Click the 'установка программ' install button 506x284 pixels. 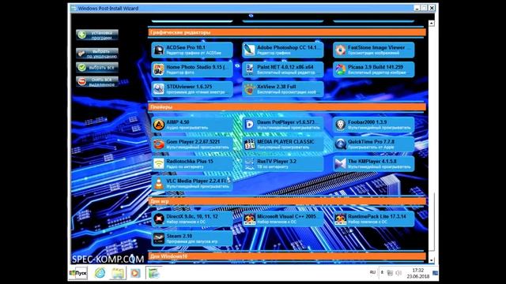(x=97, y=35)
